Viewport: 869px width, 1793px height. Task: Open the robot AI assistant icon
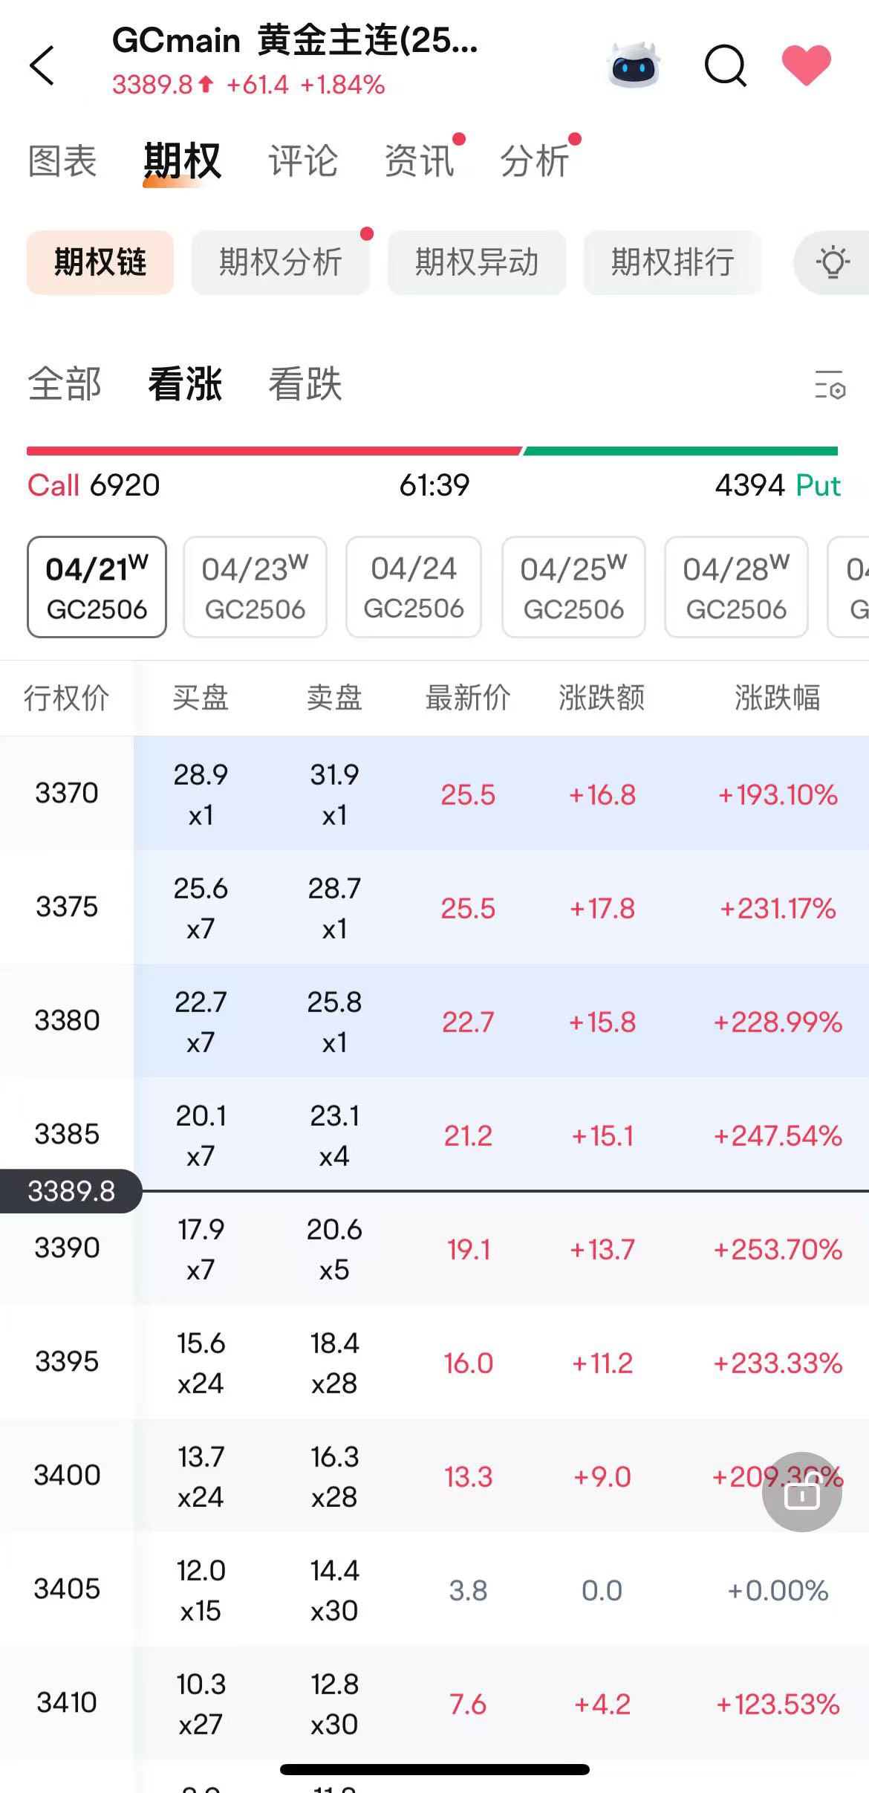pos(633,65)
